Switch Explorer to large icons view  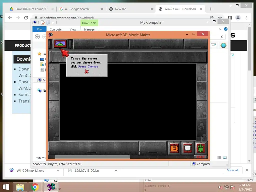pyautogui.click(x=225, y=158)
